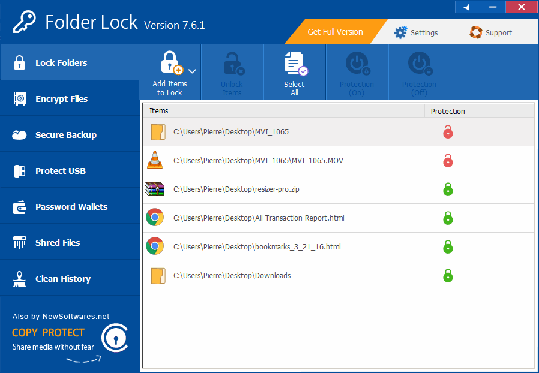Click the Copy Protect keyhole logo
Viewport: 539px width, 373px height.
[115, 338]
